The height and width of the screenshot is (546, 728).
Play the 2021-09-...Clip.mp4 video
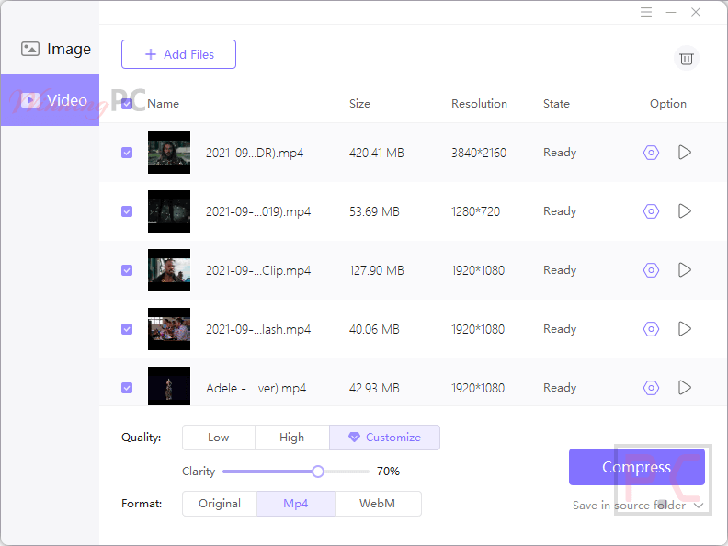coord(685,270)
